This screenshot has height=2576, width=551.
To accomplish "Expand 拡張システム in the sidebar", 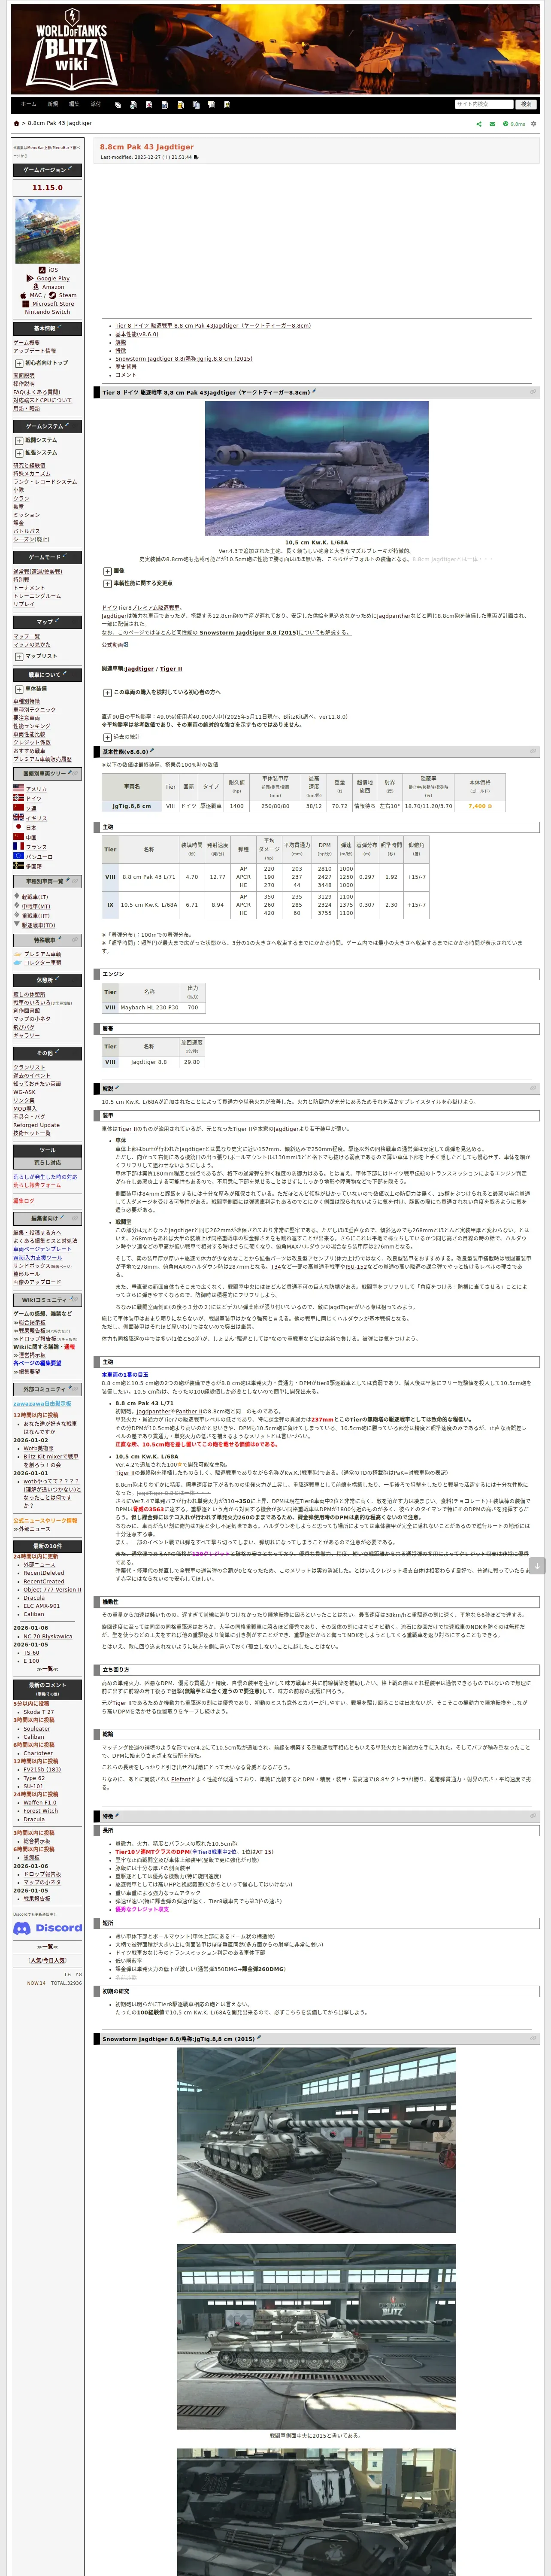I will 19,452.
